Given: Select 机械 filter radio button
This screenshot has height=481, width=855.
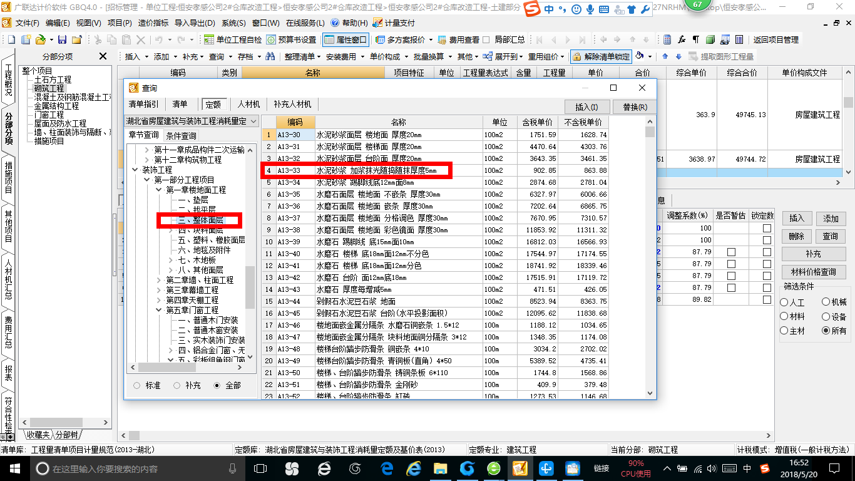Looking at the screenshot, I should click(x=826, y=303).
